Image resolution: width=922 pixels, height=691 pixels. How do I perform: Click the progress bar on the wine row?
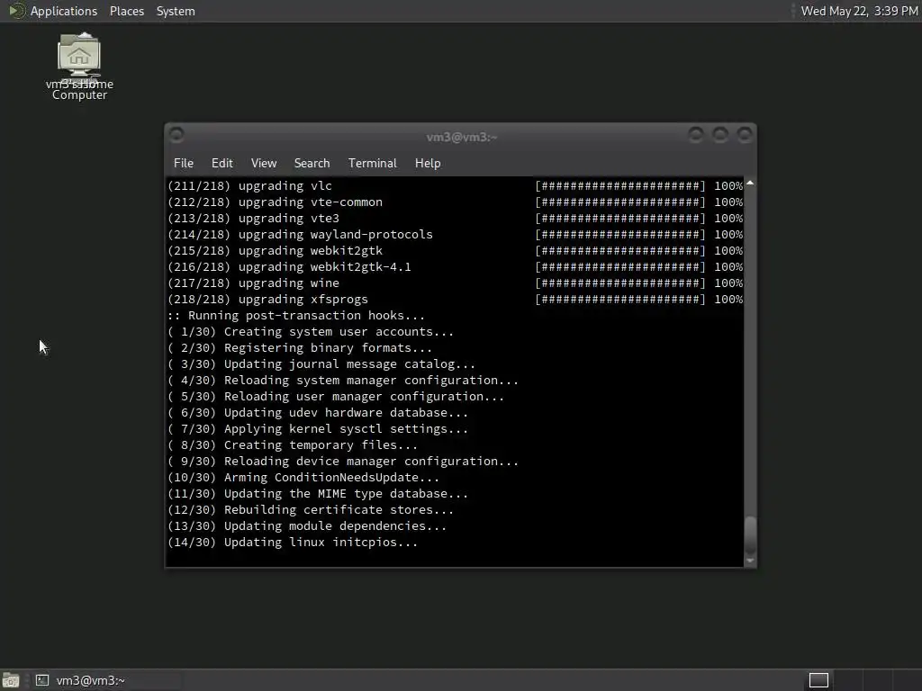click(x=620, y=283)
